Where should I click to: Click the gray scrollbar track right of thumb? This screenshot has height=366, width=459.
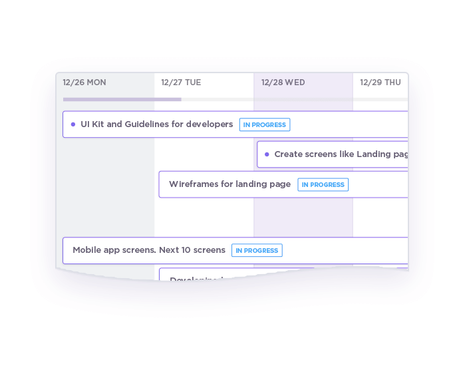tap(293, 99)
